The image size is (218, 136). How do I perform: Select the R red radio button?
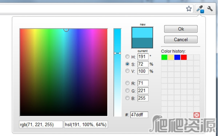(x=127, y=83)
